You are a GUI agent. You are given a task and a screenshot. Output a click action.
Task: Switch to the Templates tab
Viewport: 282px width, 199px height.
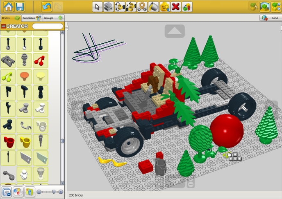pyautogui.click(x=32, y=18)
